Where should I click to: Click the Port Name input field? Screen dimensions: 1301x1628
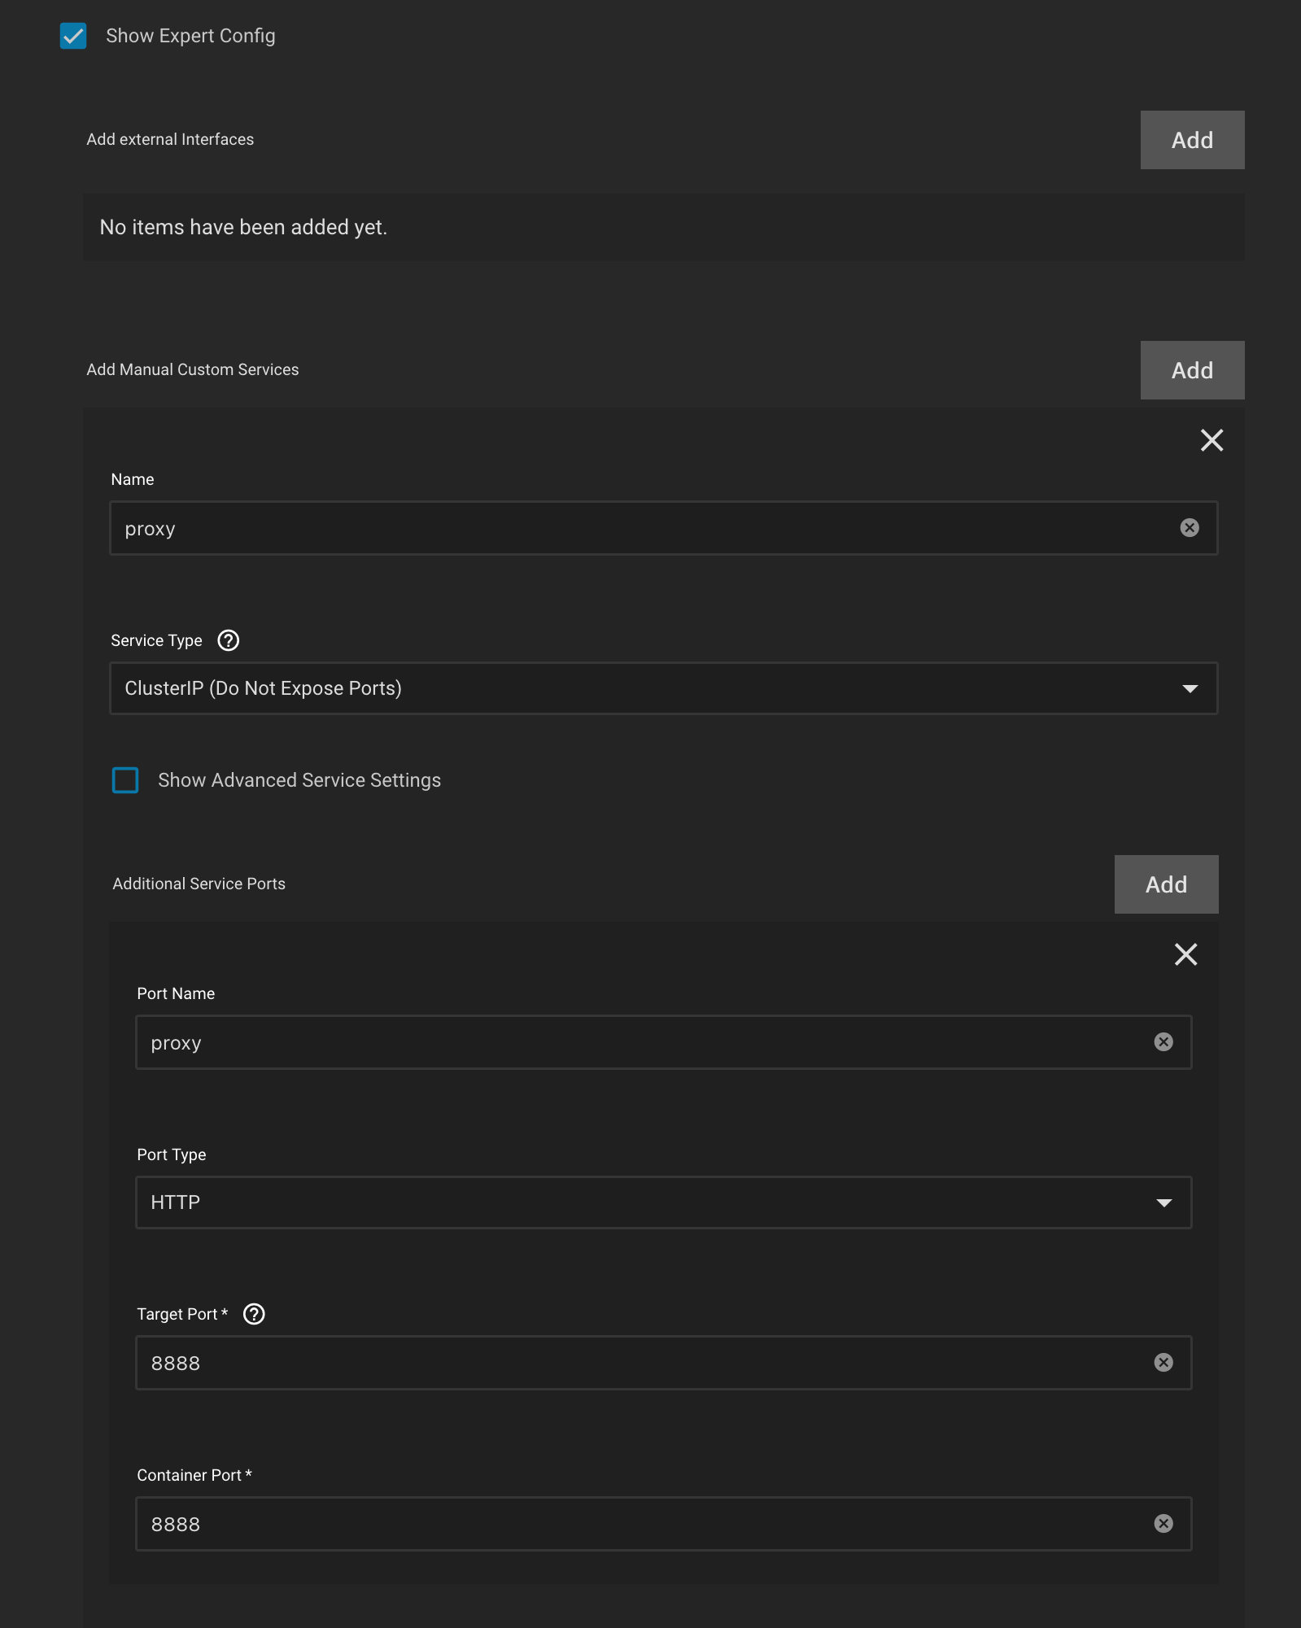point(663,1042)
